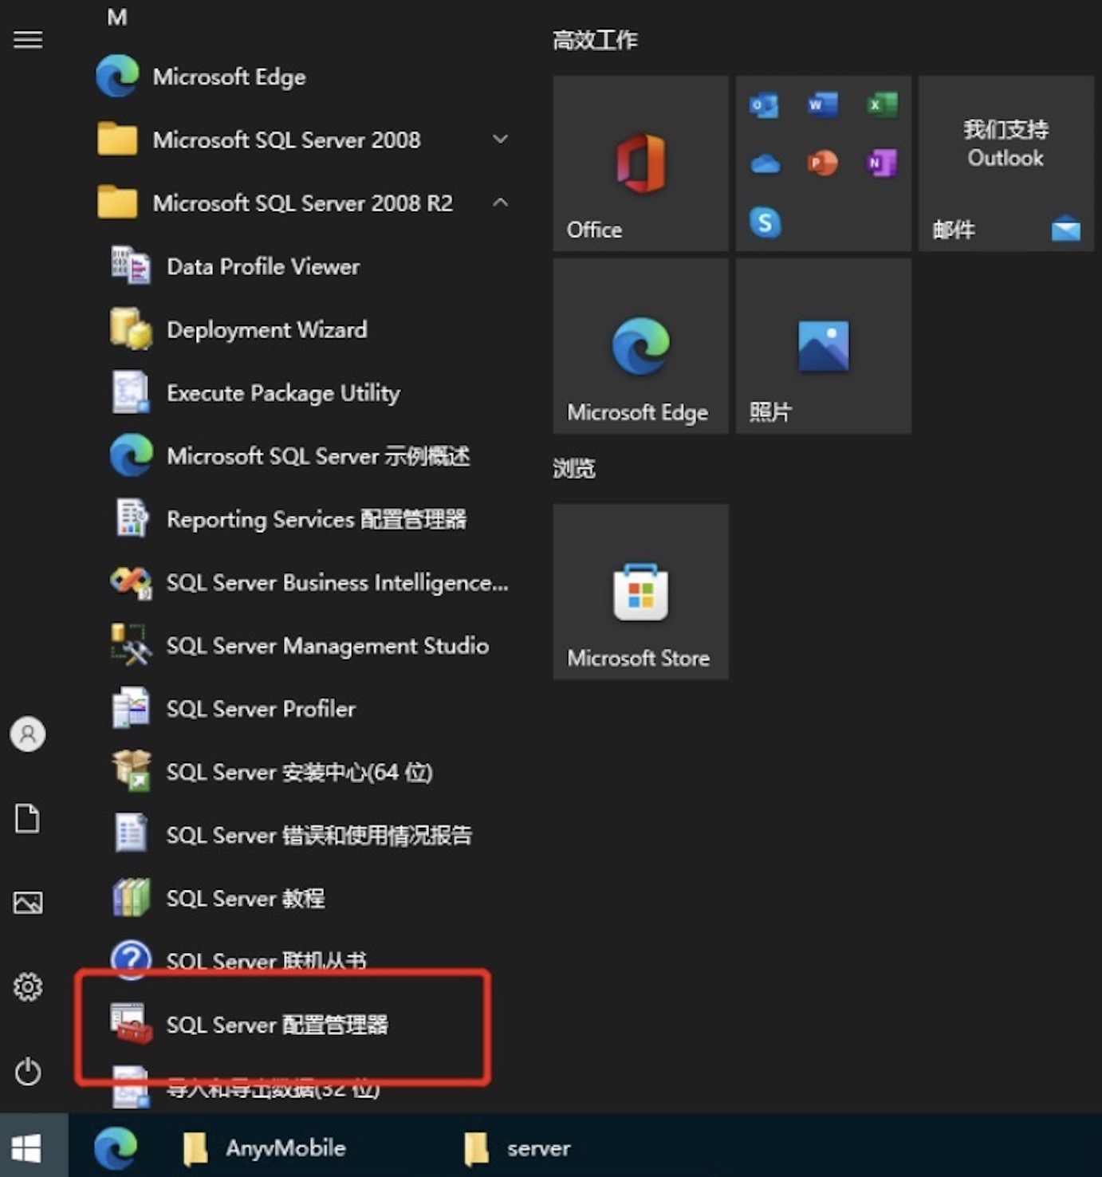Click the Microsoft SQL Server 2008 folder icon

click(x=117, y=140)
